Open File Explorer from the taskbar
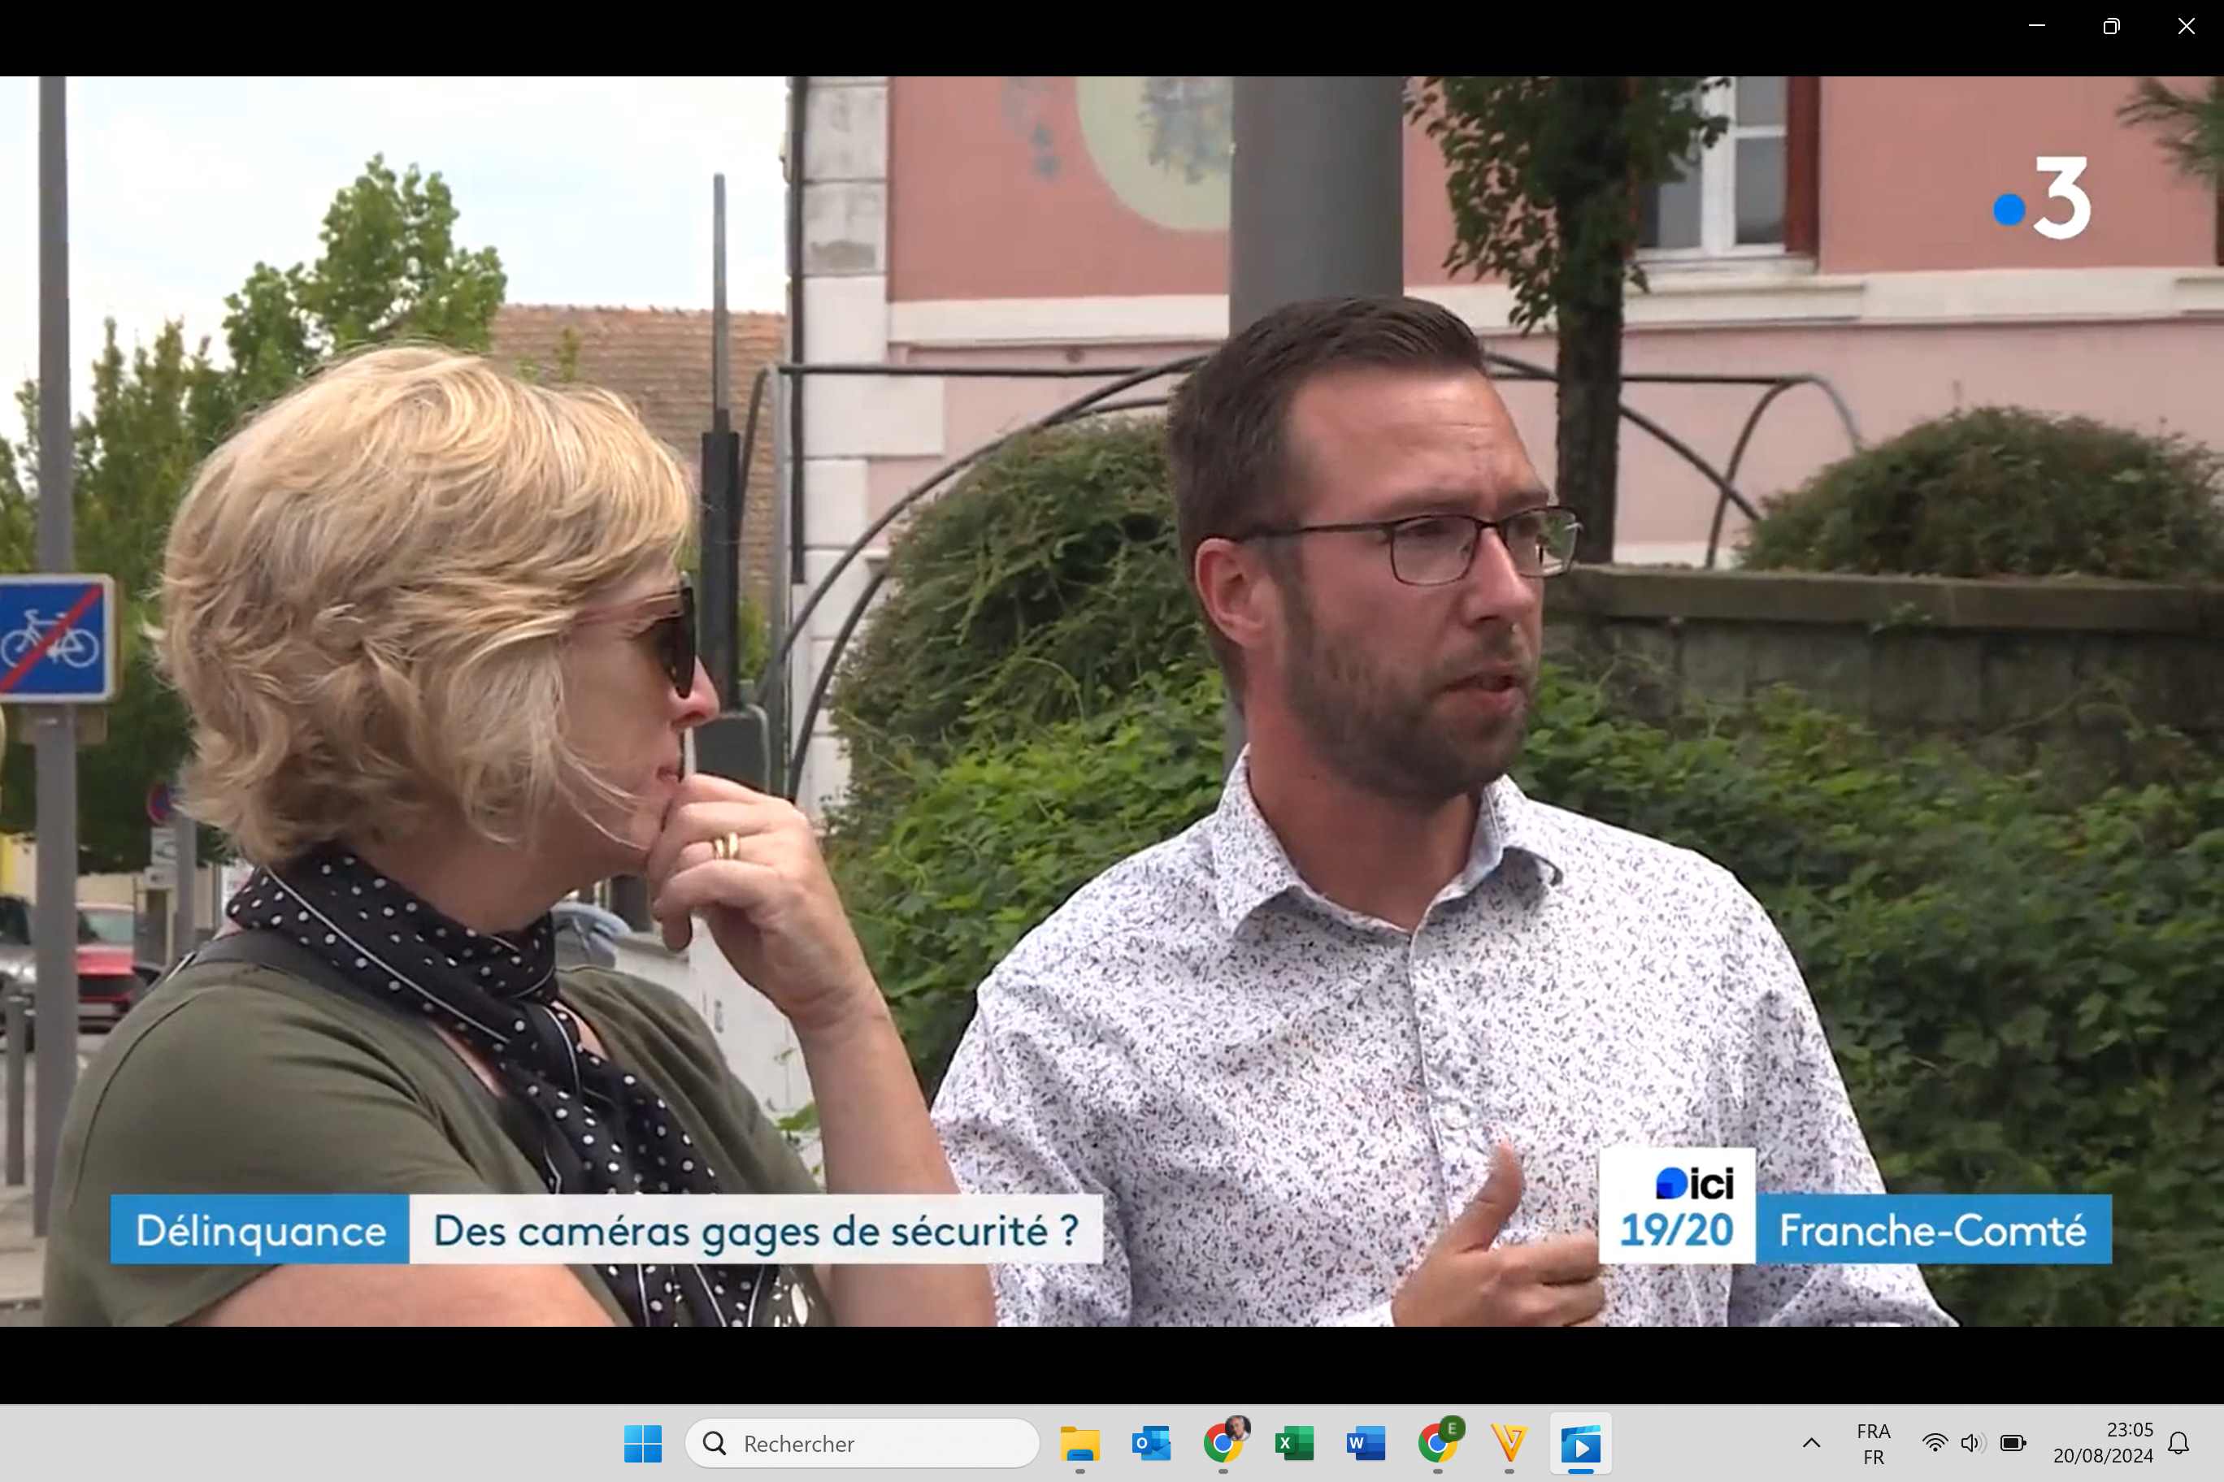This screenshot has width=2224, height=1482. click(1079, 1443)
